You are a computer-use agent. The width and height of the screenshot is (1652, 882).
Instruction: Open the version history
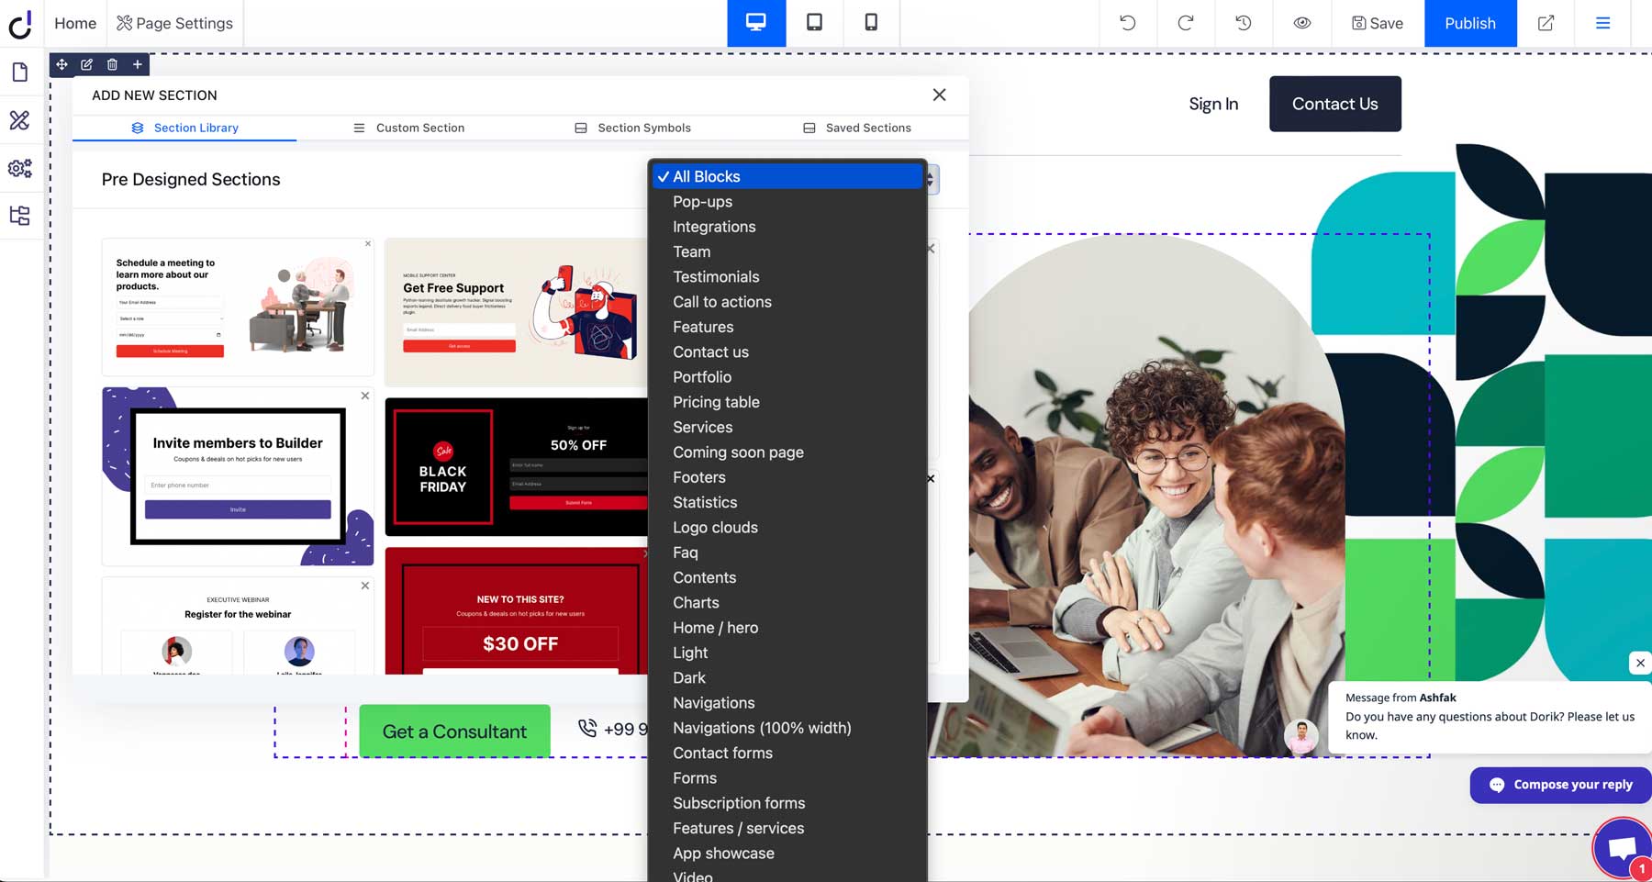click(x=1244, y=23)
